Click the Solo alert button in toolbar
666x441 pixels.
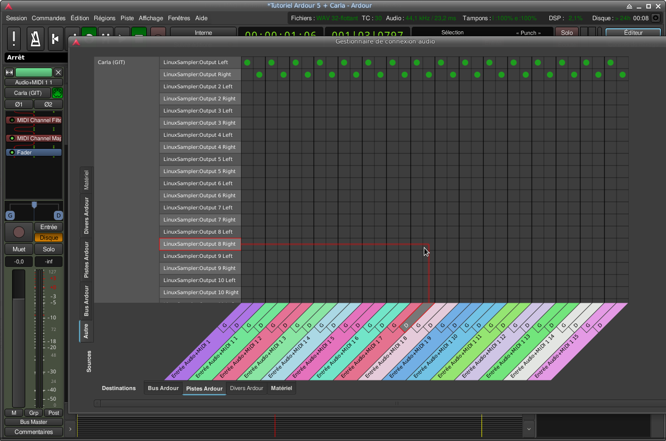pos(567,33)
